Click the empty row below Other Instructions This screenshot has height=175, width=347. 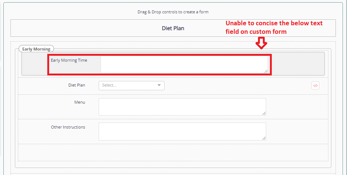pyautogui.click(x=173, y=152)
